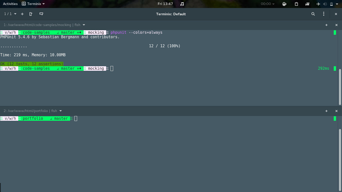The image size is (342, 192).
Task: Click the muted volume icon in tray
Action: 325,4
